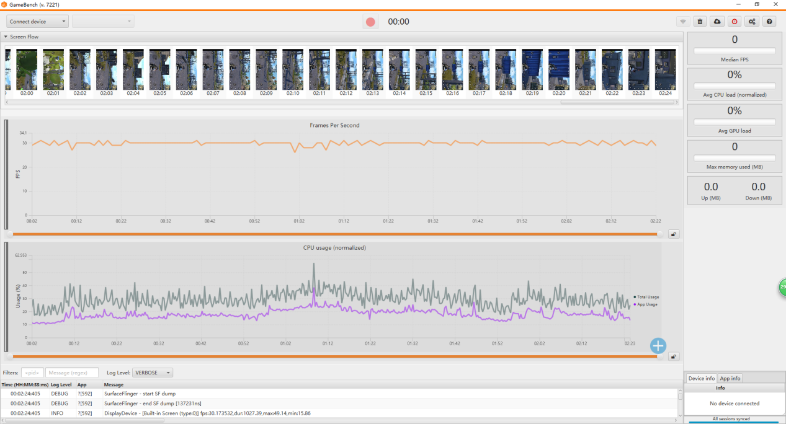Toggle the lock under the FPS chart

click(674, 234)
